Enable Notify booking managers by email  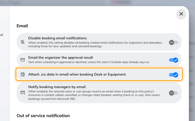[x=174, y=93]
